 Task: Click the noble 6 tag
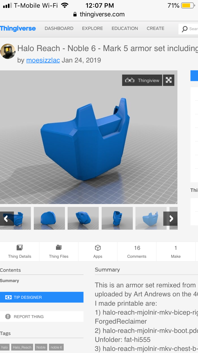(x=56, y=347)
